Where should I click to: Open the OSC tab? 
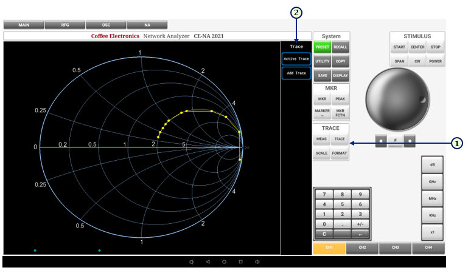point(106,25)
